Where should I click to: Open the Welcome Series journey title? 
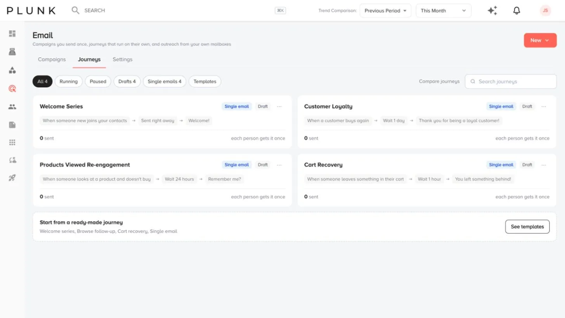click(61, 106)
